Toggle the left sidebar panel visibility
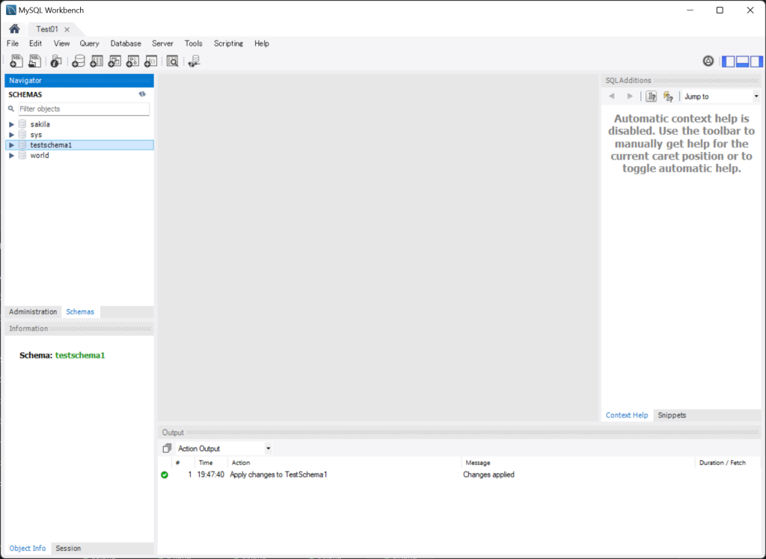Screen dimensions: 766x559 point(728,61)
